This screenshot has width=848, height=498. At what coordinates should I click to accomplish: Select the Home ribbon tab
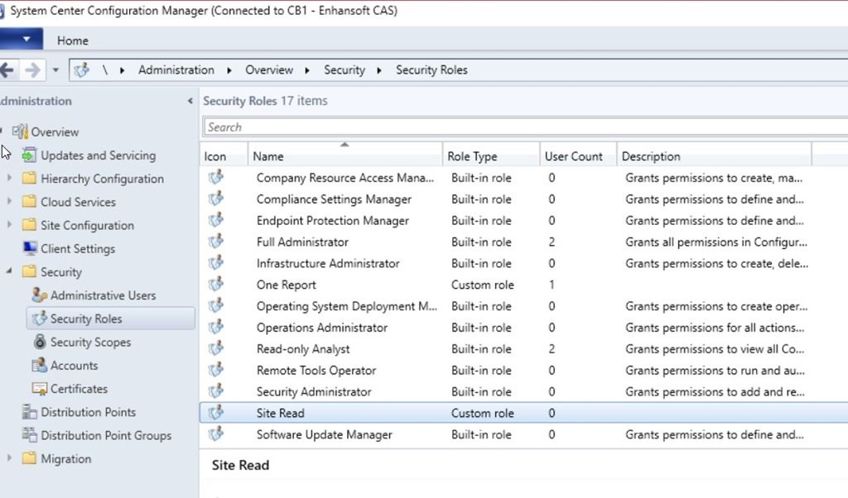click(73, 41)
